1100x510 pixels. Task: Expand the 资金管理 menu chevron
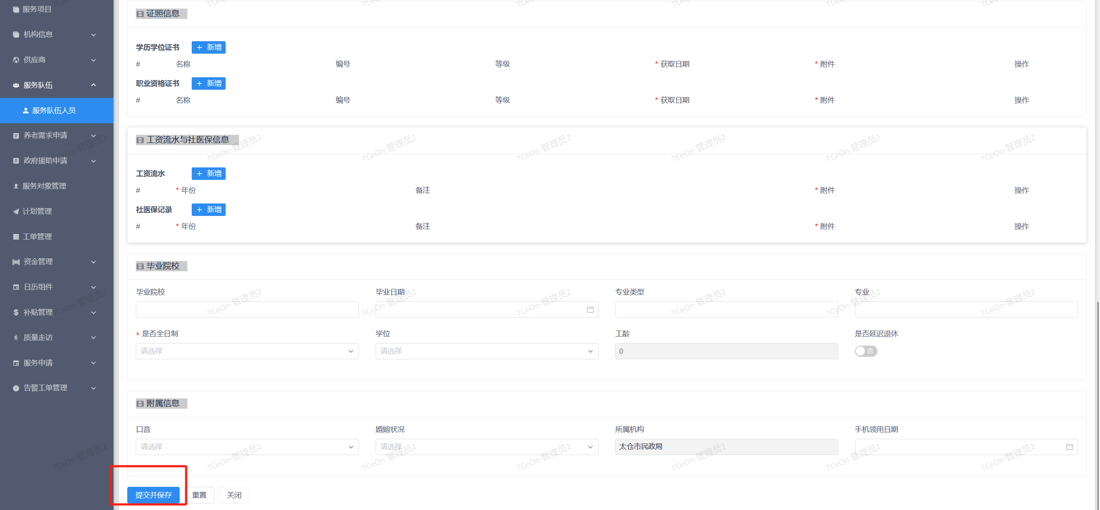point(93,262)
